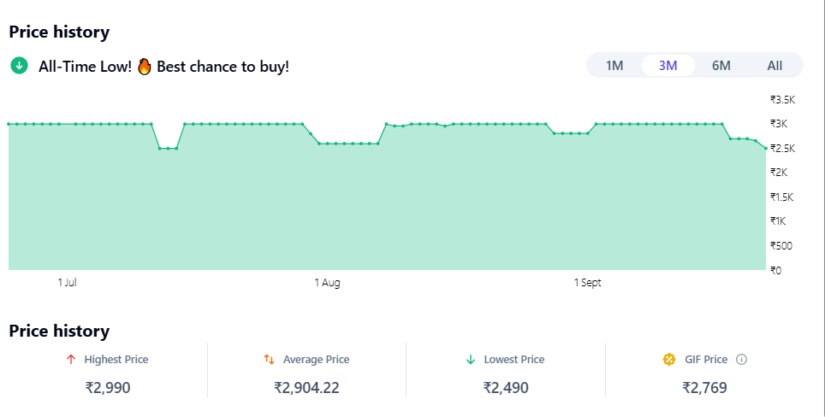Click the ₹2,769 GIF price value
Screen dimensions: 825x417
pyautogui.click(x=704, y=388)
